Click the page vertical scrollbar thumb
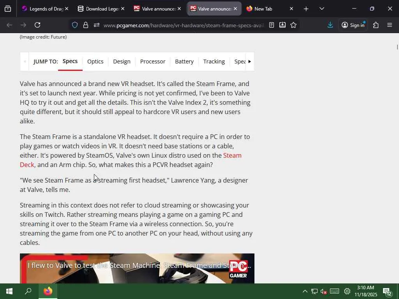Image resolution: width=399 pixels, height=299 pixels. point(397,47)
